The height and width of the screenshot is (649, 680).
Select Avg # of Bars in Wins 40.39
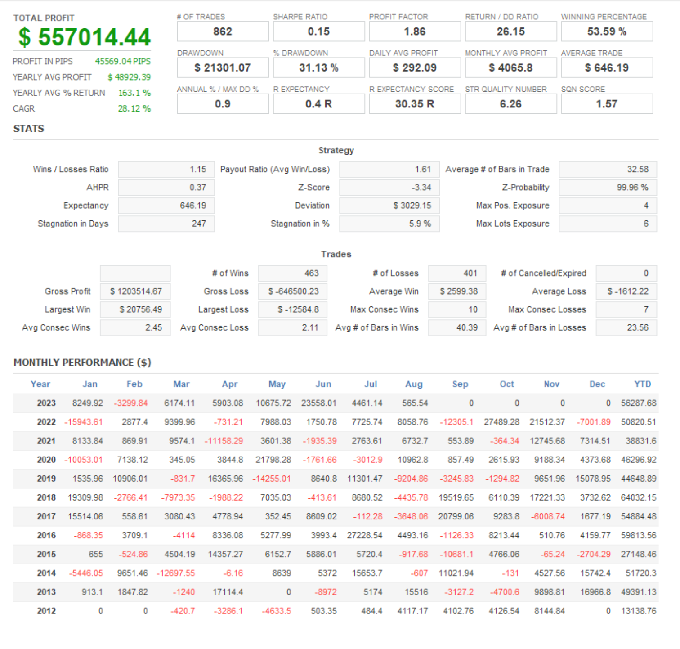coord(457,327)
